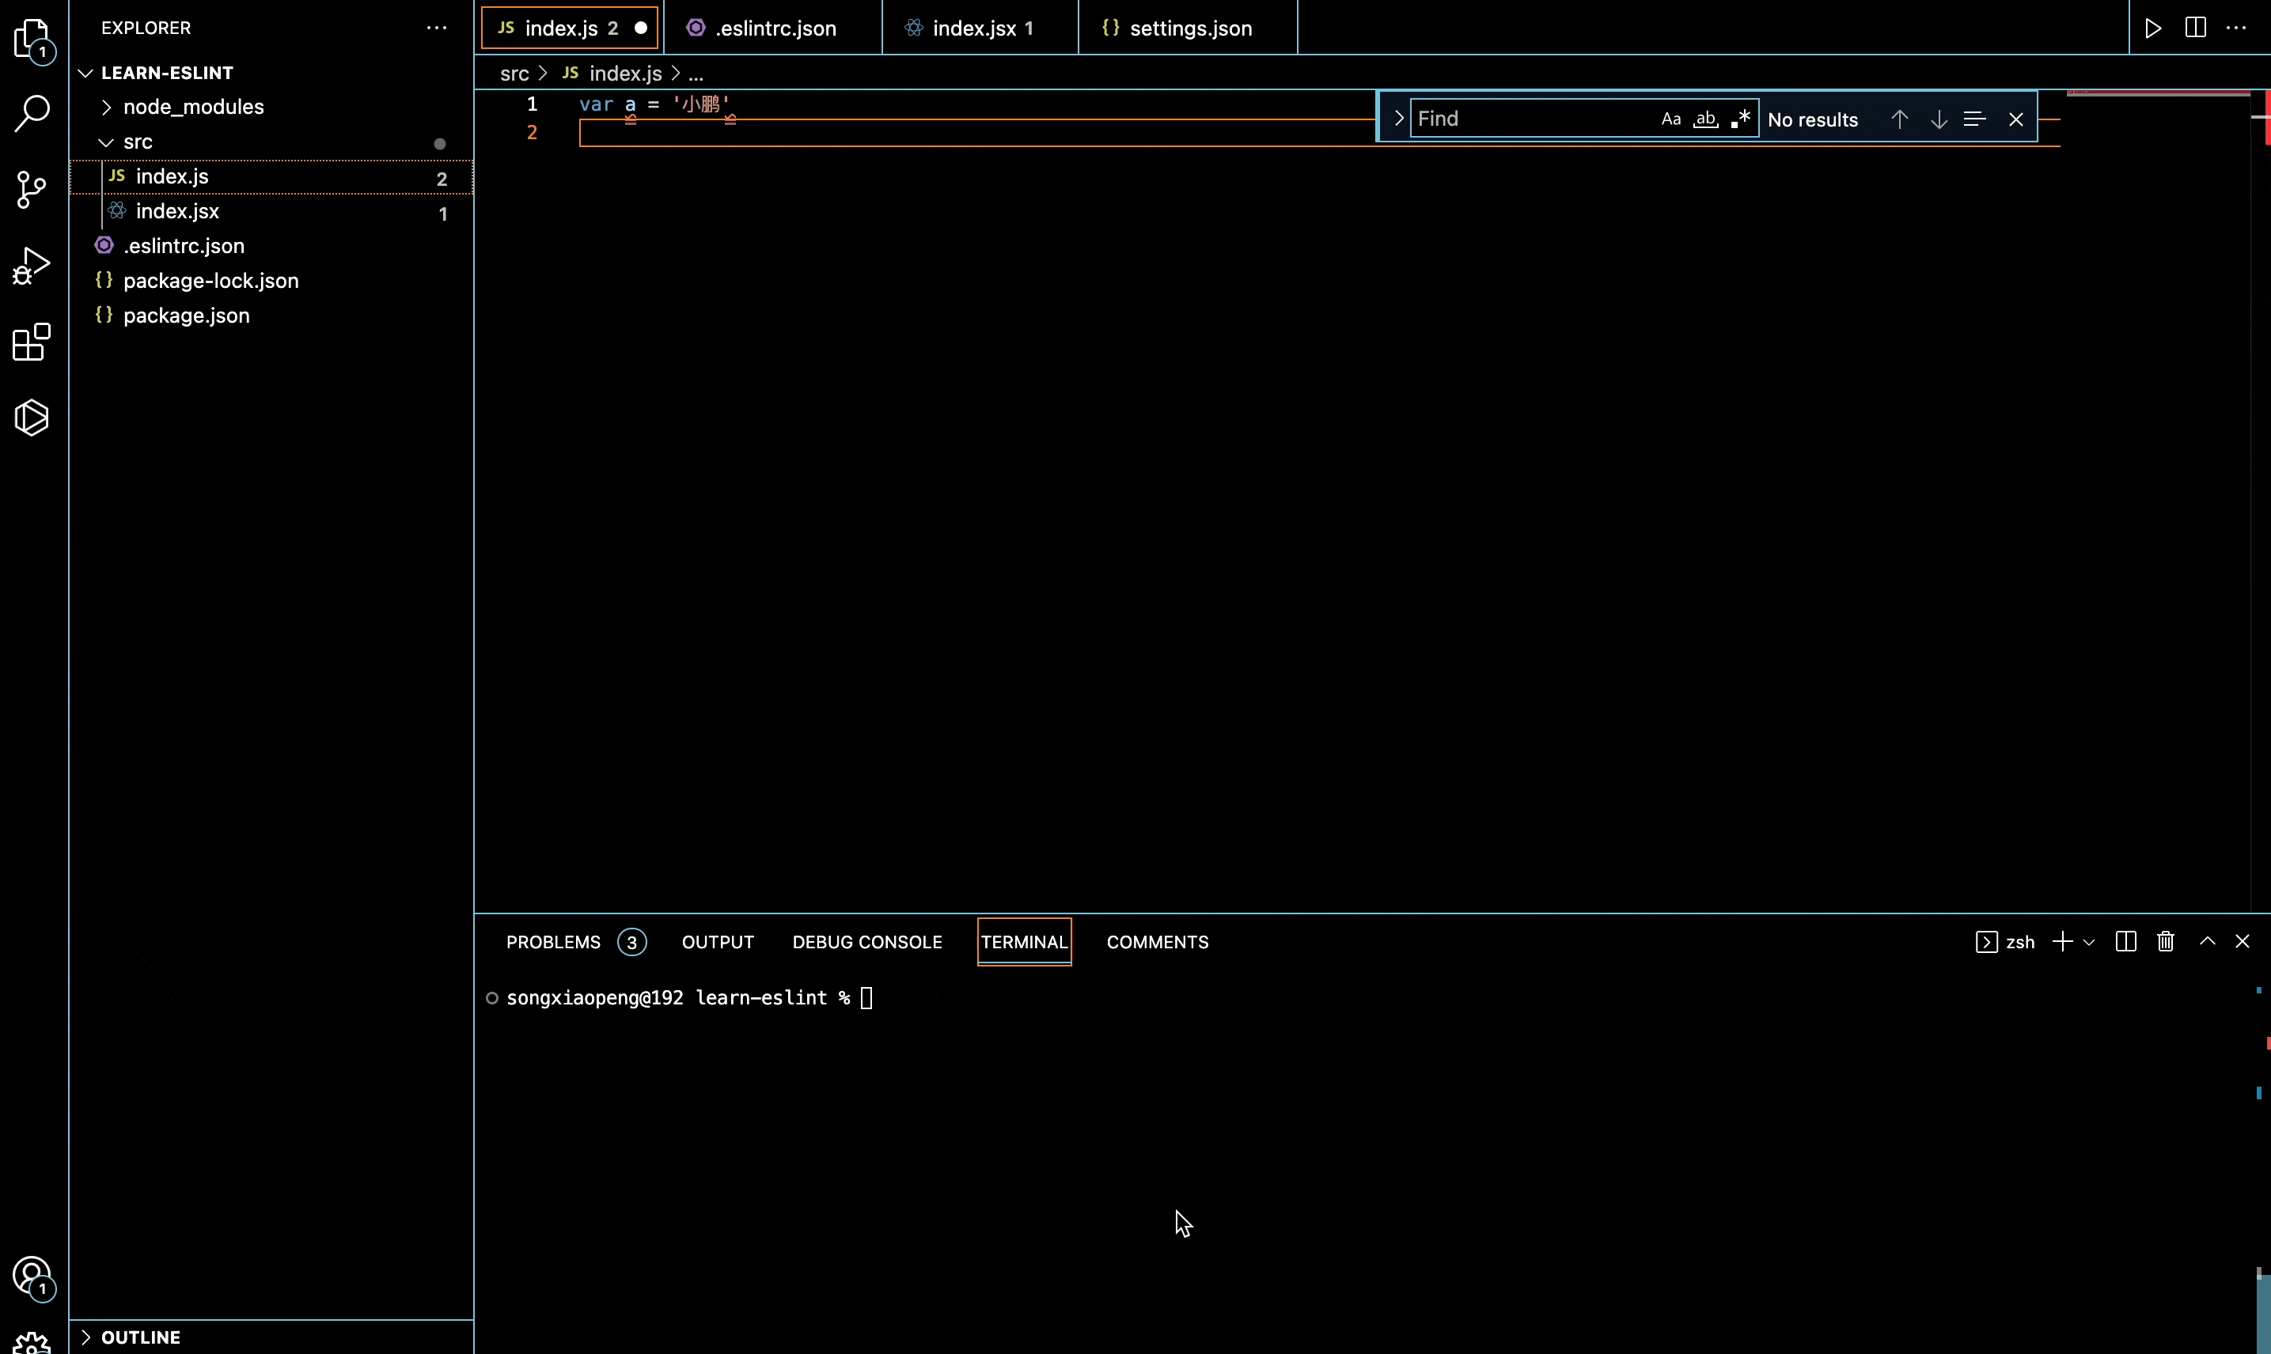2271x1354 pixels.
Task: Click the Run Code play icon
Action: pyautogui.click(x=2152, y=28)
